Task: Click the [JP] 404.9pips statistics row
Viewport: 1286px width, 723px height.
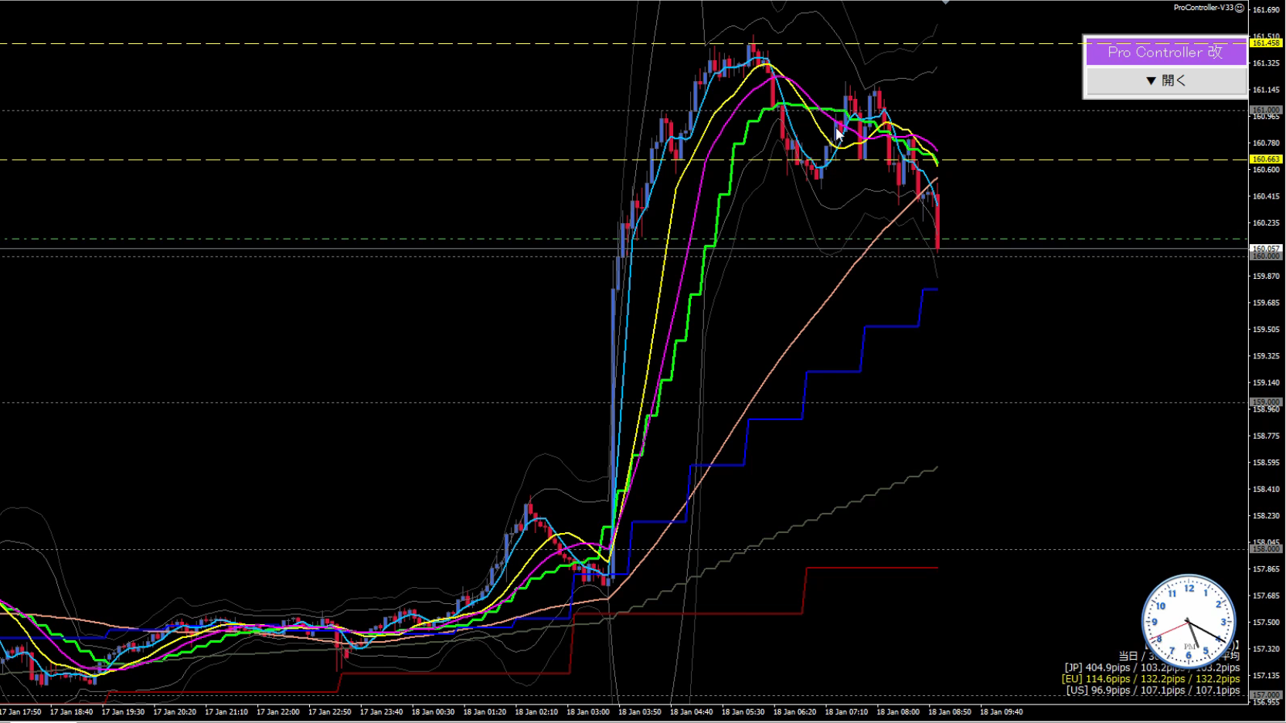Action: [x=1152, y=667]
